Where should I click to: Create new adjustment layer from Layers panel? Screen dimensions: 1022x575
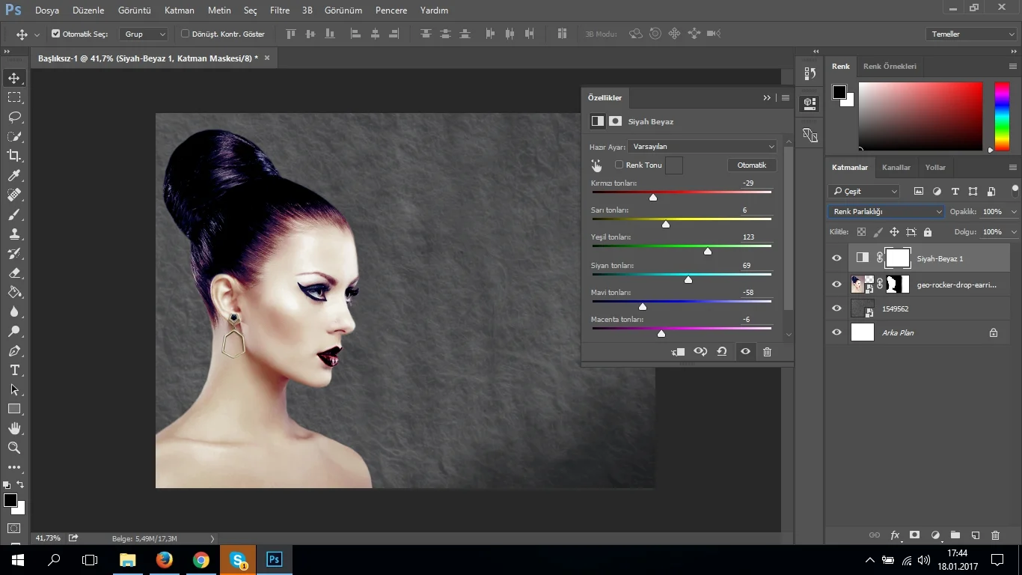935,535
